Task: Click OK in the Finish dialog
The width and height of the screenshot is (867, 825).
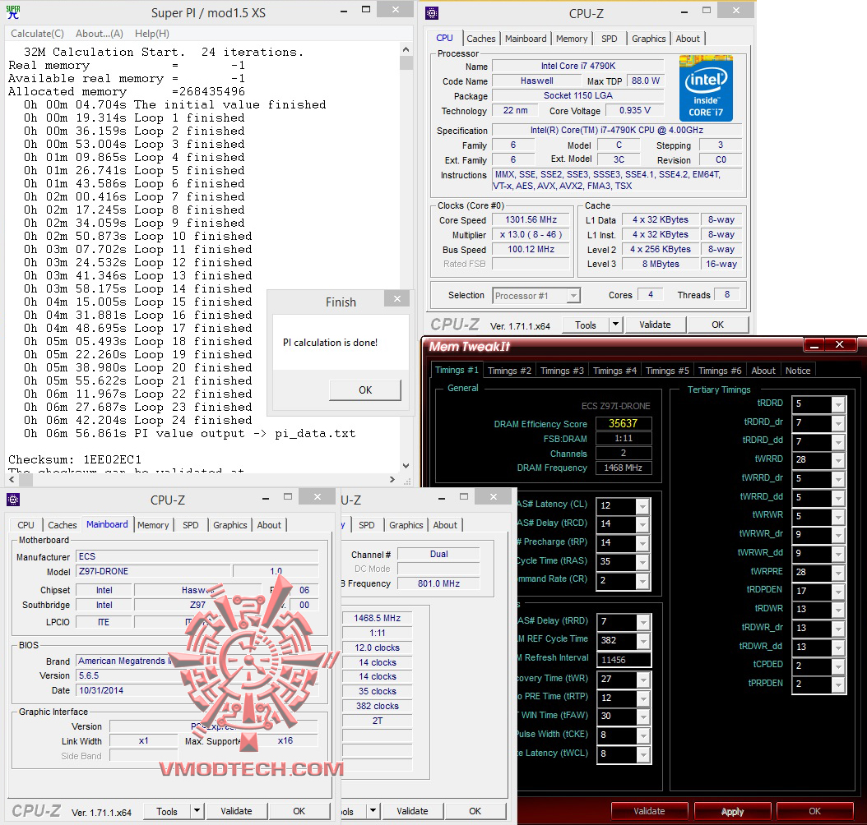Action: pos(365,389)
